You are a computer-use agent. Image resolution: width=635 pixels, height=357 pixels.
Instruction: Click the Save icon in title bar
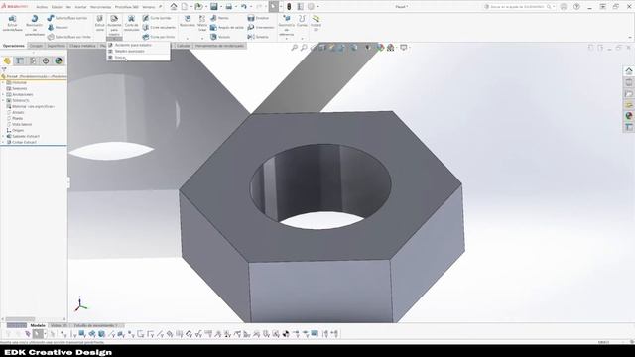[213, 7]
